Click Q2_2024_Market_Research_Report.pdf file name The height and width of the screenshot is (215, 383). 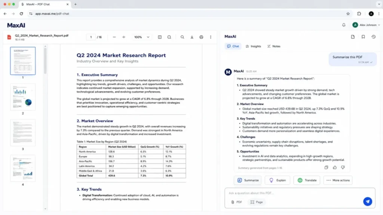click(42, 35)
